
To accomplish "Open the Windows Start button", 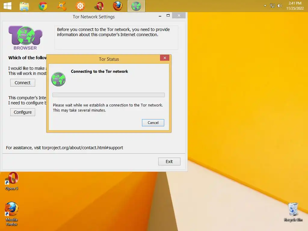I will tap(8, 6).
